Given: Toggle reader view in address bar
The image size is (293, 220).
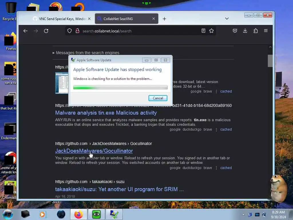Looking at the screenshot, I should coord(203,31).
